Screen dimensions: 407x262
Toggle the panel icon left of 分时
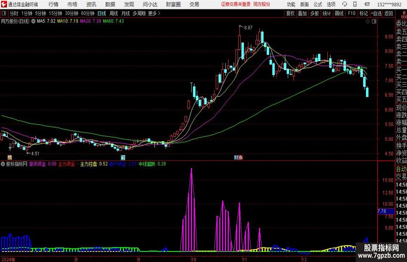(4, 13)
